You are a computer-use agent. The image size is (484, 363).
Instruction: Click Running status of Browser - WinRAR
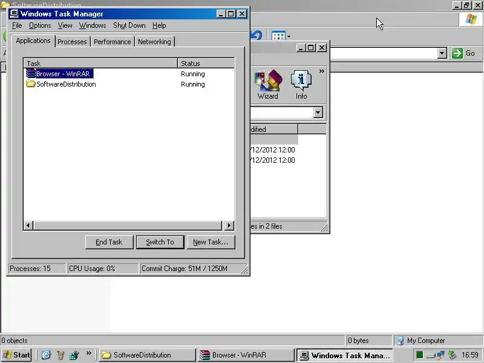pos(193,74)
